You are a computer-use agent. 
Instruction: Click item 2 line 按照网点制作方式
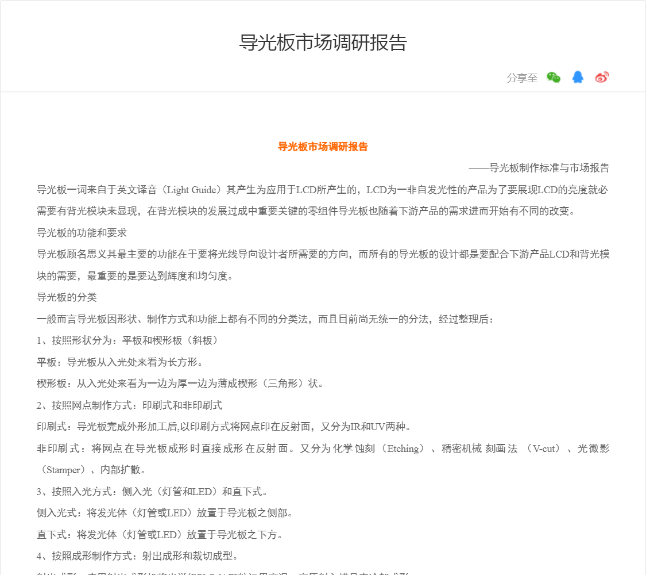pos(129,405)
